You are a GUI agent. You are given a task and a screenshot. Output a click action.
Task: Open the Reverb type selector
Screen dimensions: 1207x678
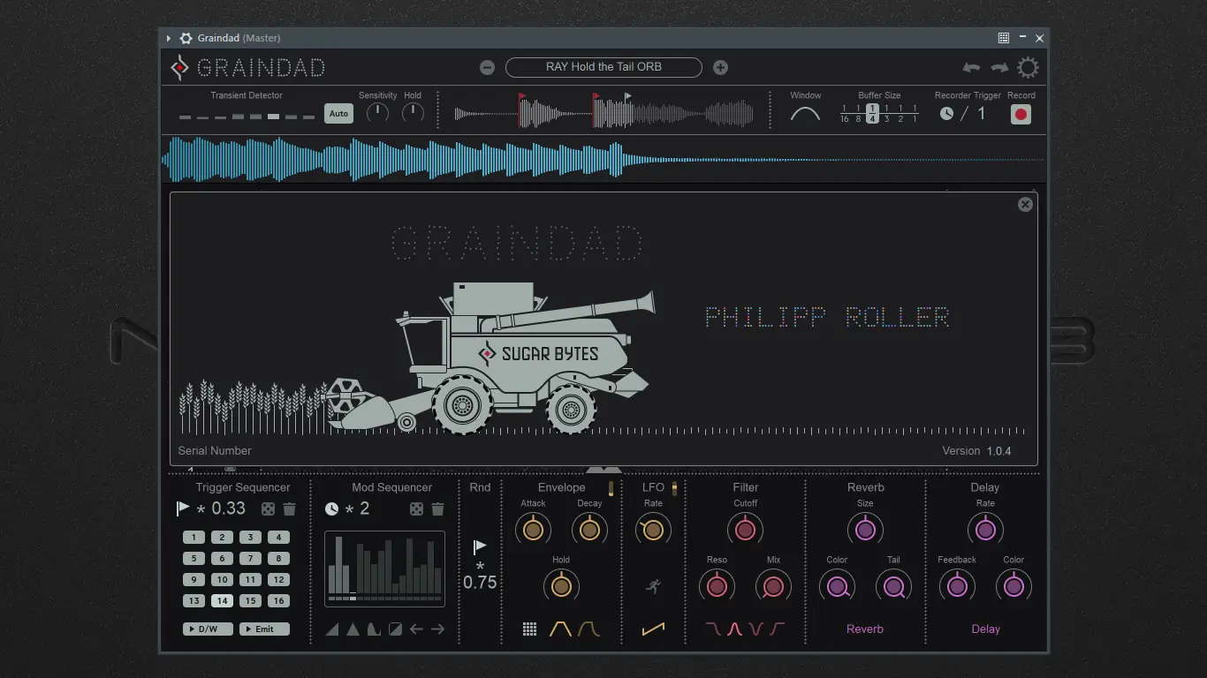(865, 629)
